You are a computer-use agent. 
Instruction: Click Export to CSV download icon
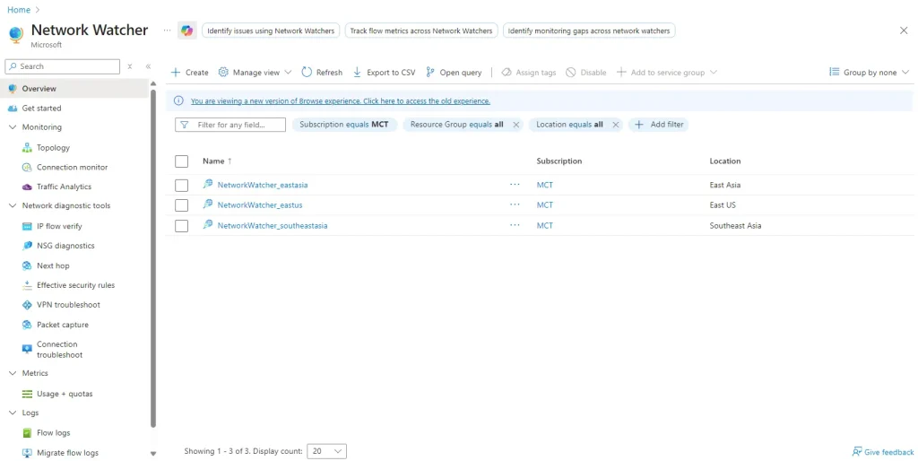(x=358, y=73)
